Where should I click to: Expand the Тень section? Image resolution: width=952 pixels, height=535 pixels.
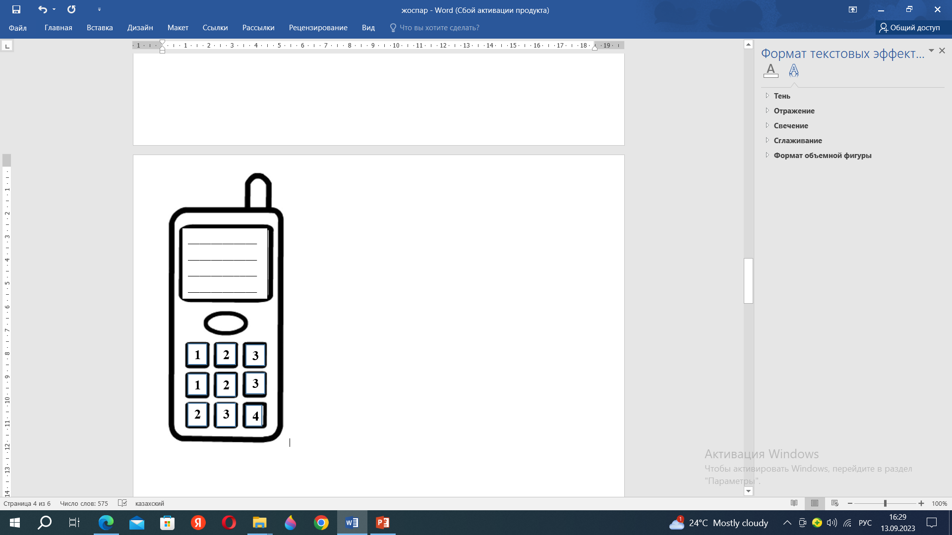[782, 96]
